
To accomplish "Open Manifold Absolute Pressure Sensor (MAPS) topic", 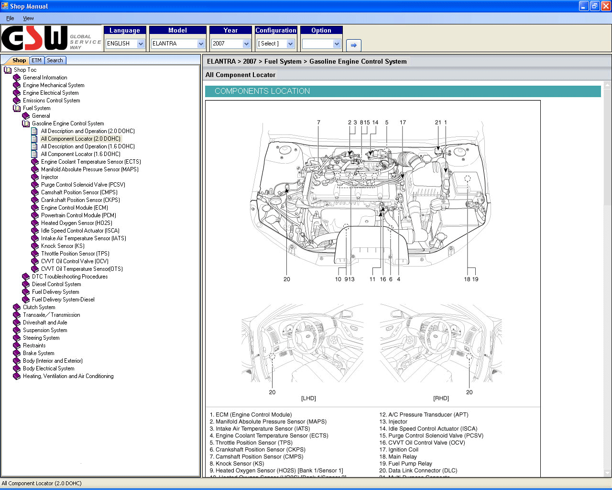I will [90, 169].
